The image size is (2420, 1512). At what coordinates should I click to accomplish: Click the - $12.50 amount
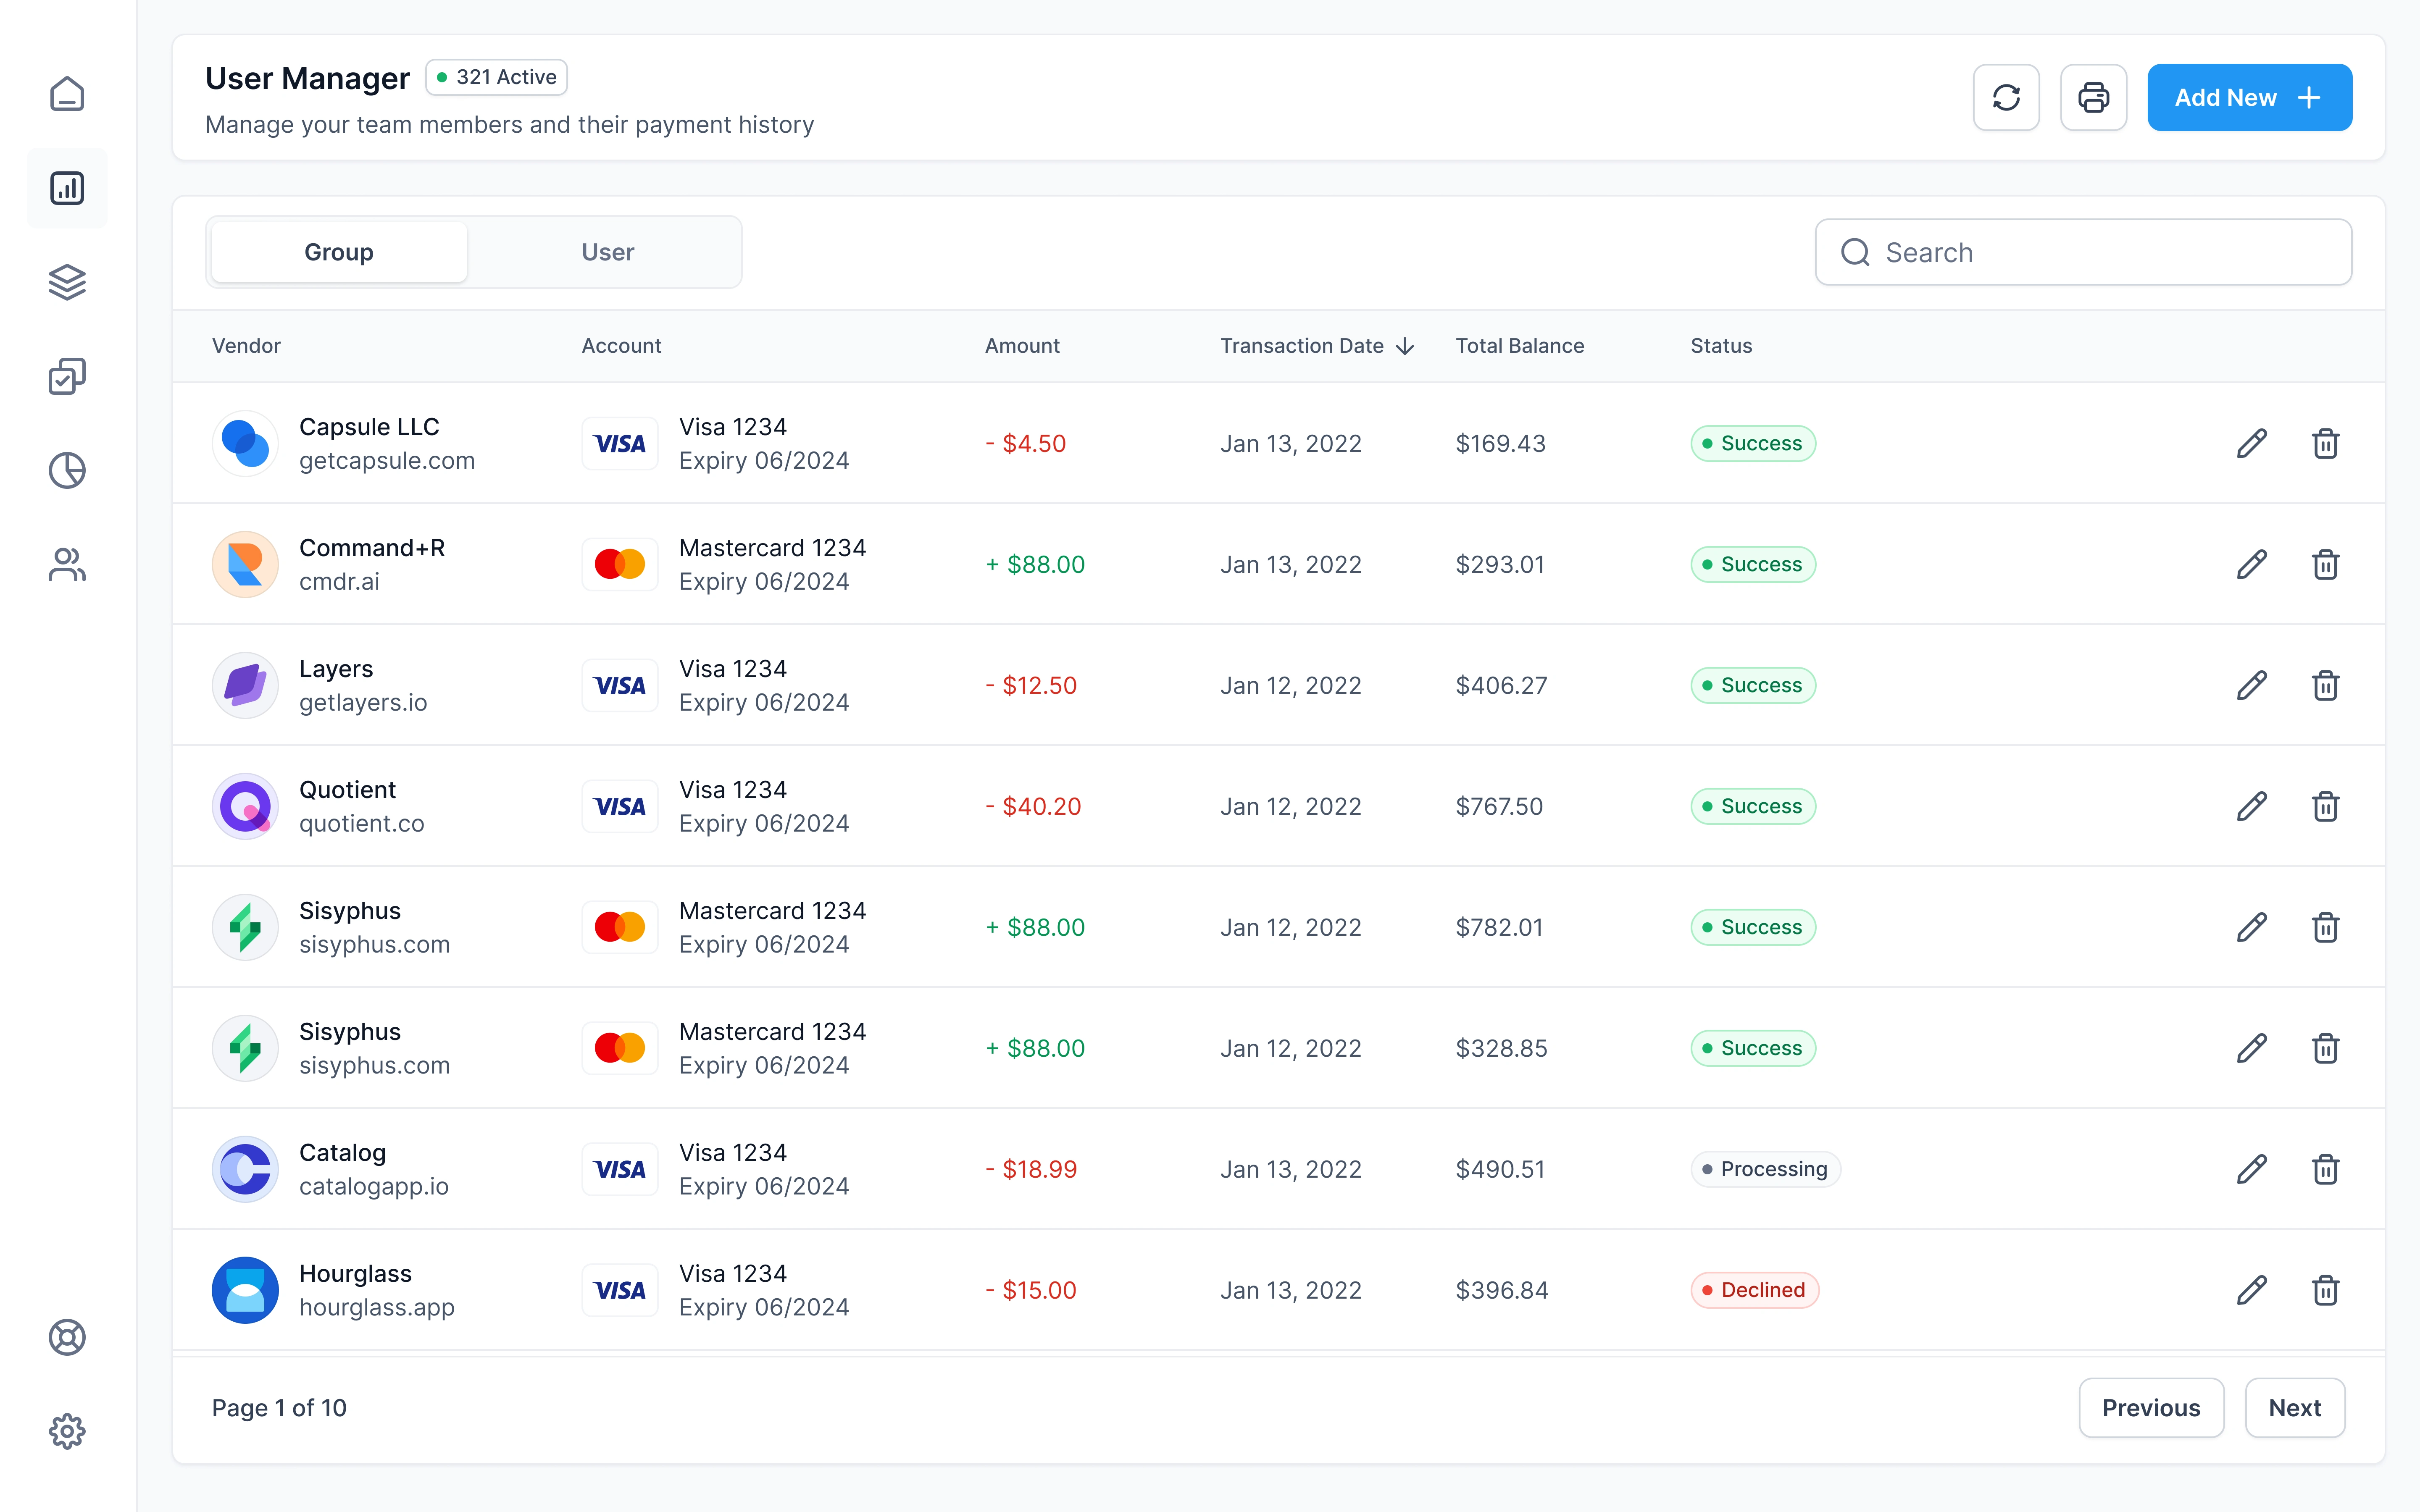1031,685
